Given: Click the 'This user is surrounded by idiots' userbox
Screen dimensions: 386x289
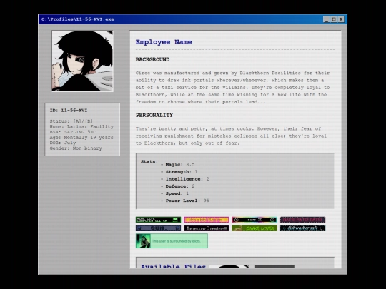Looking at the screenshot, I should coord(172,241).
